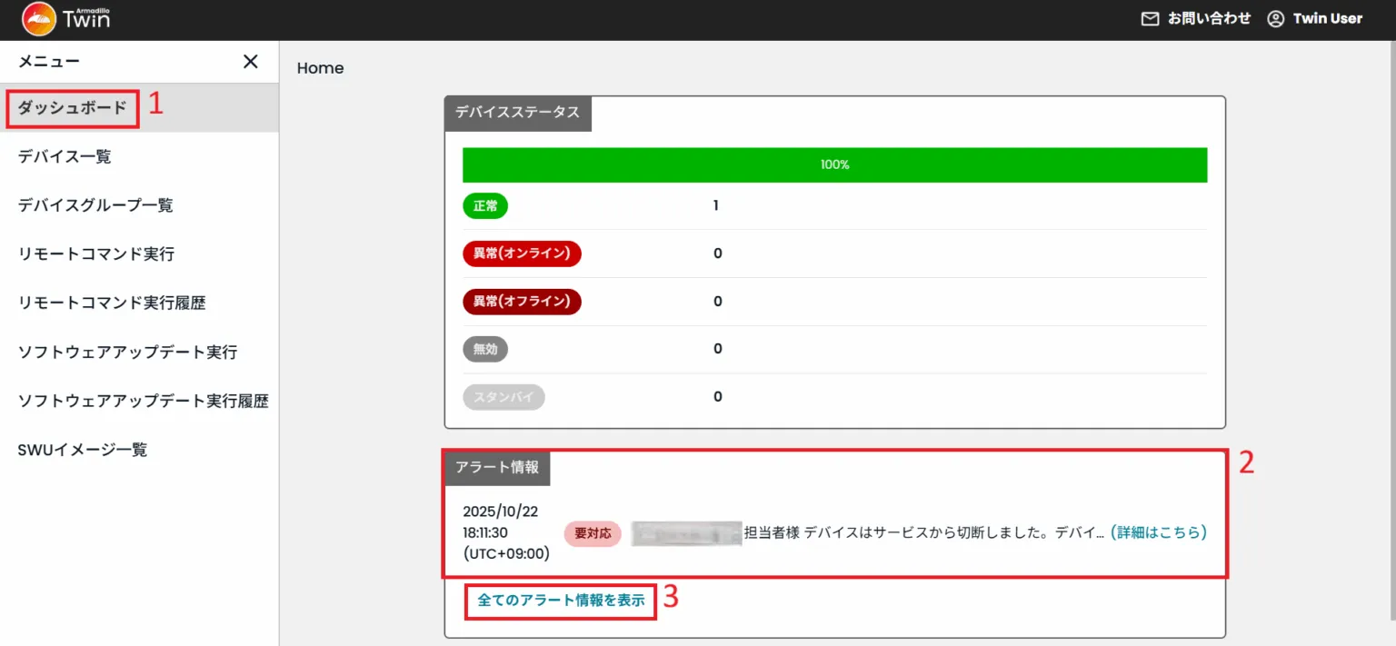Click the pink 要対応 alert badge
The image size is (1396, 646).
point(592,533)
